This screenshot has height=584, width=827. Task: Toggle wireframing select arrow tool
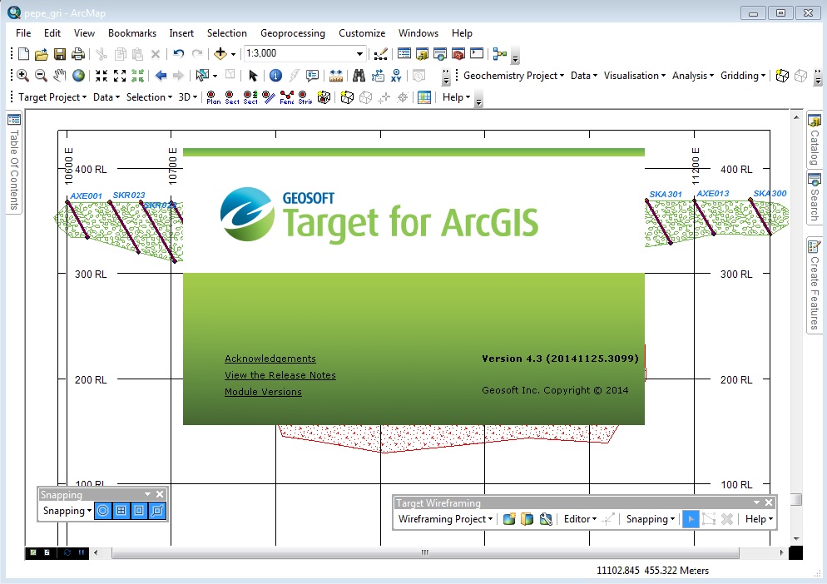(691, 519)
